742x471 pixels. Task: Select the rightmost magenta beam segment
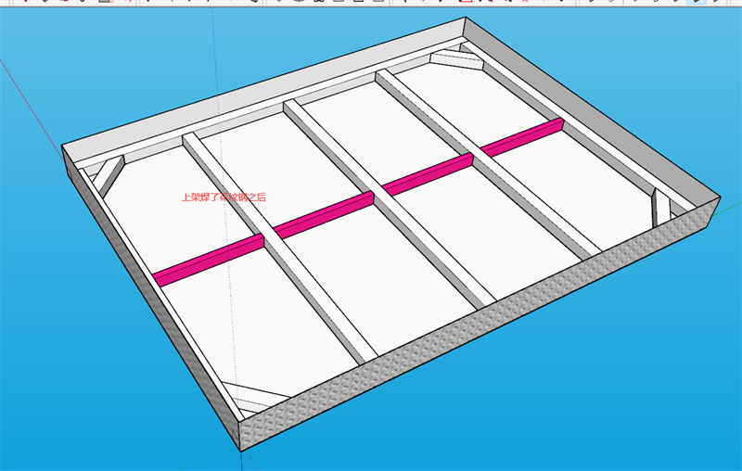pyautogui.click(x=521, y=137)
